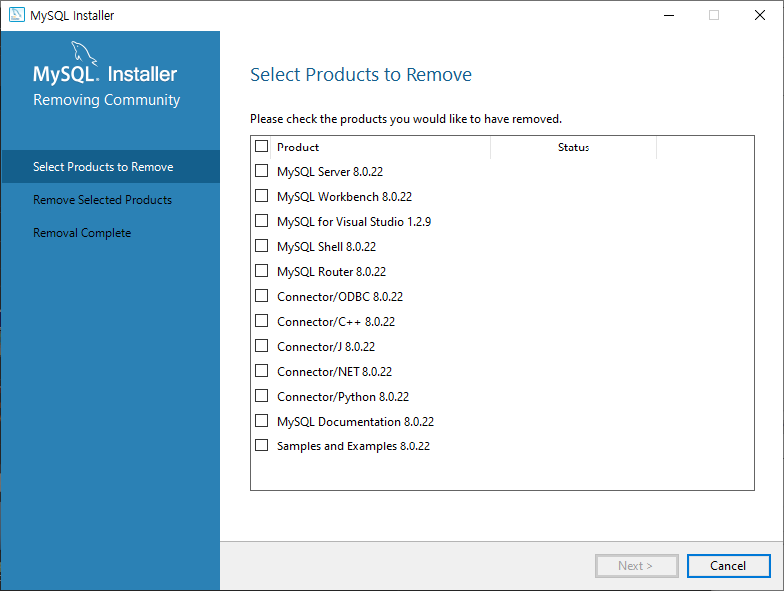
Task: Check the MySQL Workbench 8.0.22 checkbox
Action: click(x=261, y=196)
